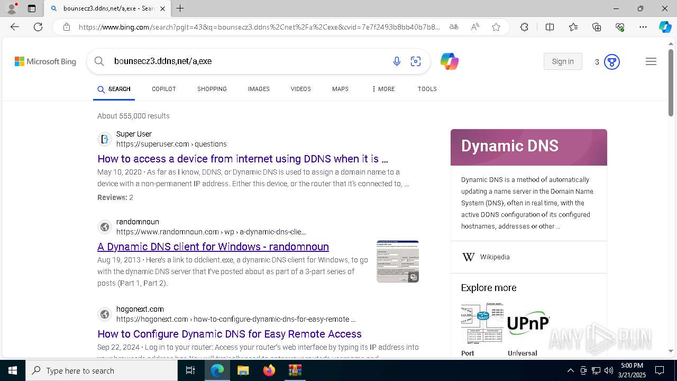Click the Sign in button
The height and width of the screenshot is (381, 677).
click(563, 61)
